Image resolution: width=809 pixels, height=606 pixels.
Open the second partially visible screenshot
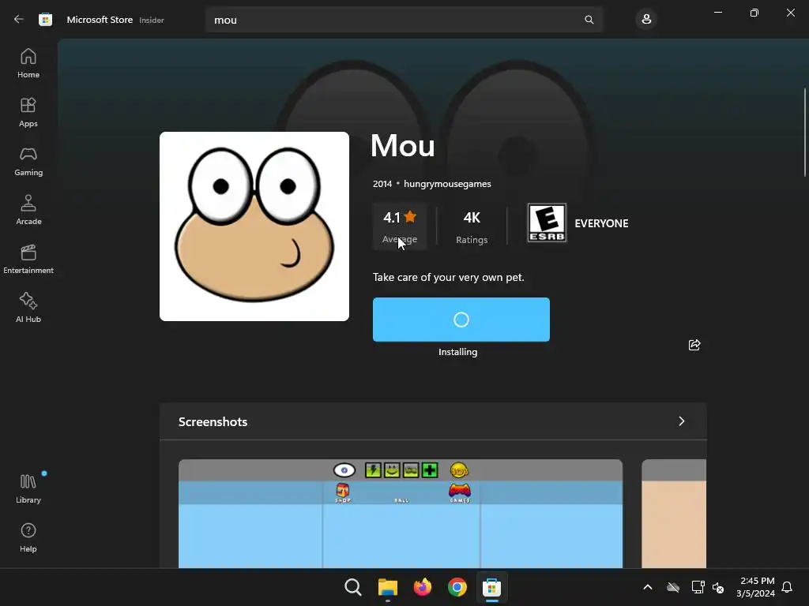point(674,514)
